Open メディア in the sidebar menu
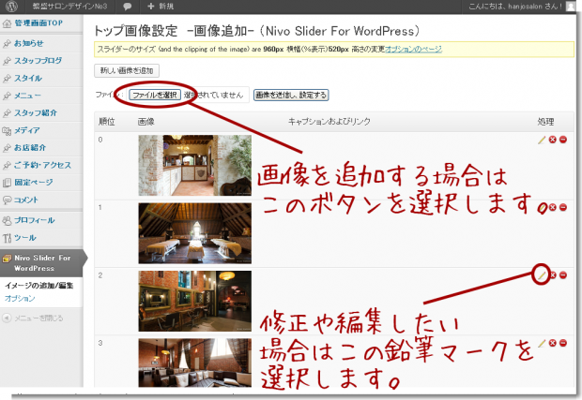 coord(27,130)
